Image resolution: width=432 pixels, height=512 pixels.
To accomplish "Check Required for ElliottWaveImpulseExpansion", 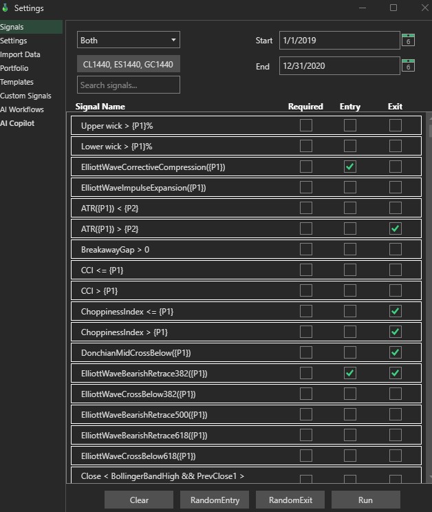I will 306,187.
